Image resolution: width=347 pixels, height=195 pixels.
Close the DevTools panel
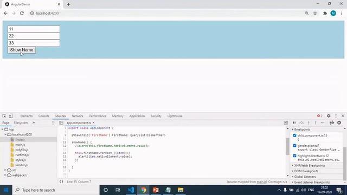point(343,116)
